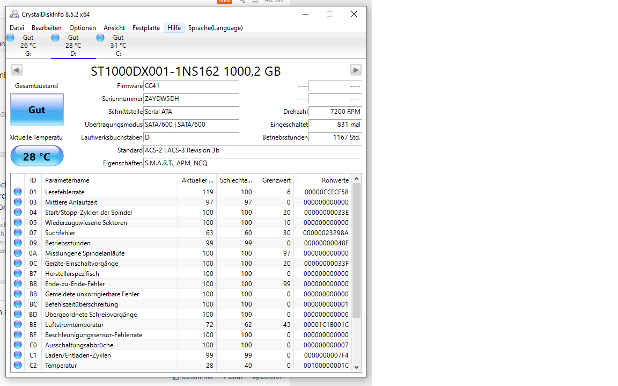Screen dimensions: 618x386
Task: Click the Rohwerte column header
Action: [322, 180]
